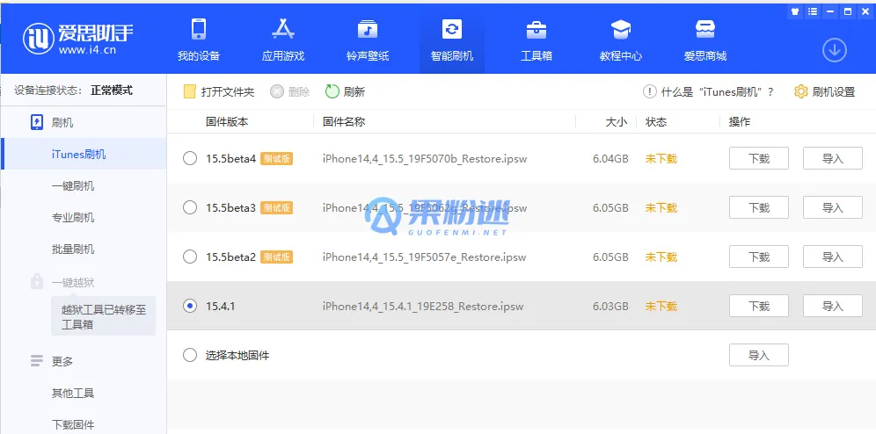This screenshot has height=434, width=876.
Task: Click the gray delete (删除) icon
Action: click(277, 91)
